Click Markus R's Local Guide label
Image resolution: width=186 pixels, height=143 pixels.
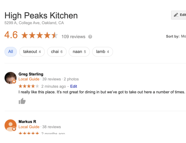coord(29,127)
